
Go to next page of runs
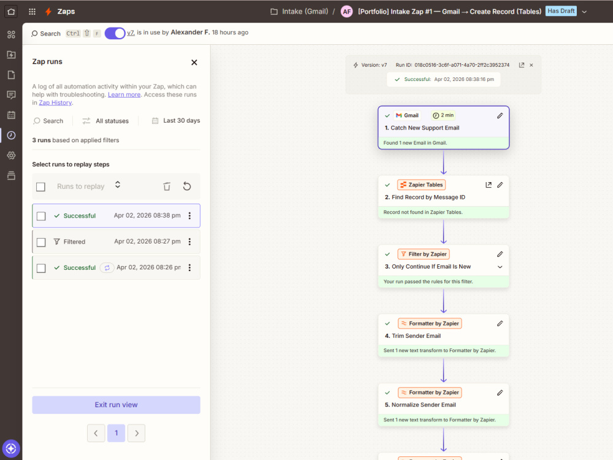tap(137, 433)
